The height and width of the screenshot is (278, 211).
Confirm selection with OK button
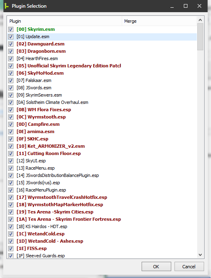156,267
